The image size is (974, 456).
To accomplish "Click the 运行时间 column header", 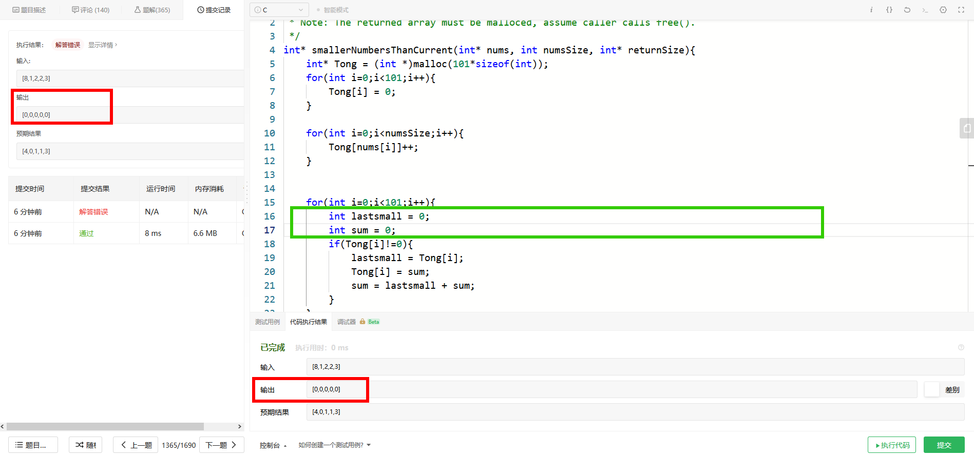I will tap(160, 189).
